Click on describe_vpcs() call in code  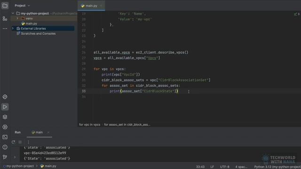coord(173,52)
